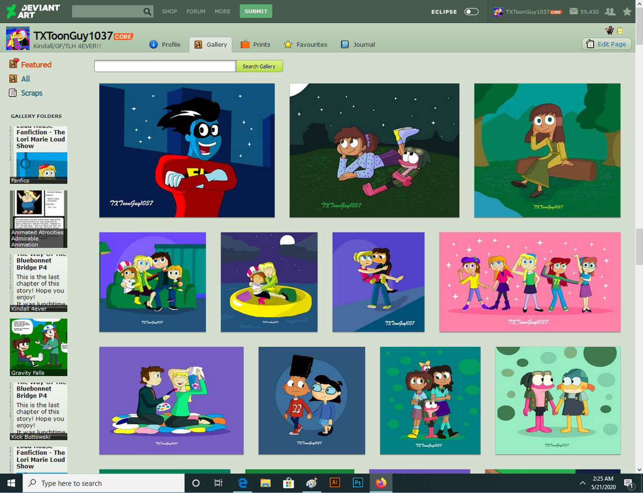Open the FORUM link

[196, 11]
